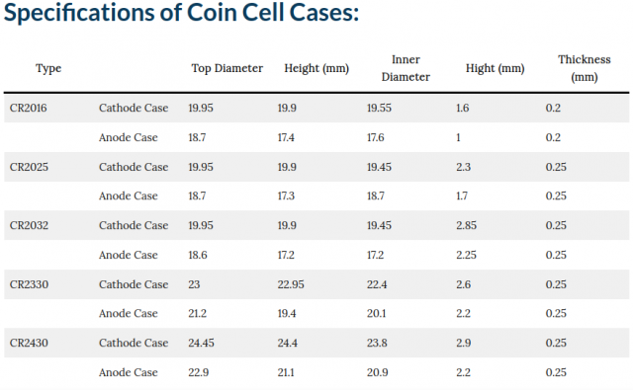Click the 20.9 inner diameter value

[378, 372]
